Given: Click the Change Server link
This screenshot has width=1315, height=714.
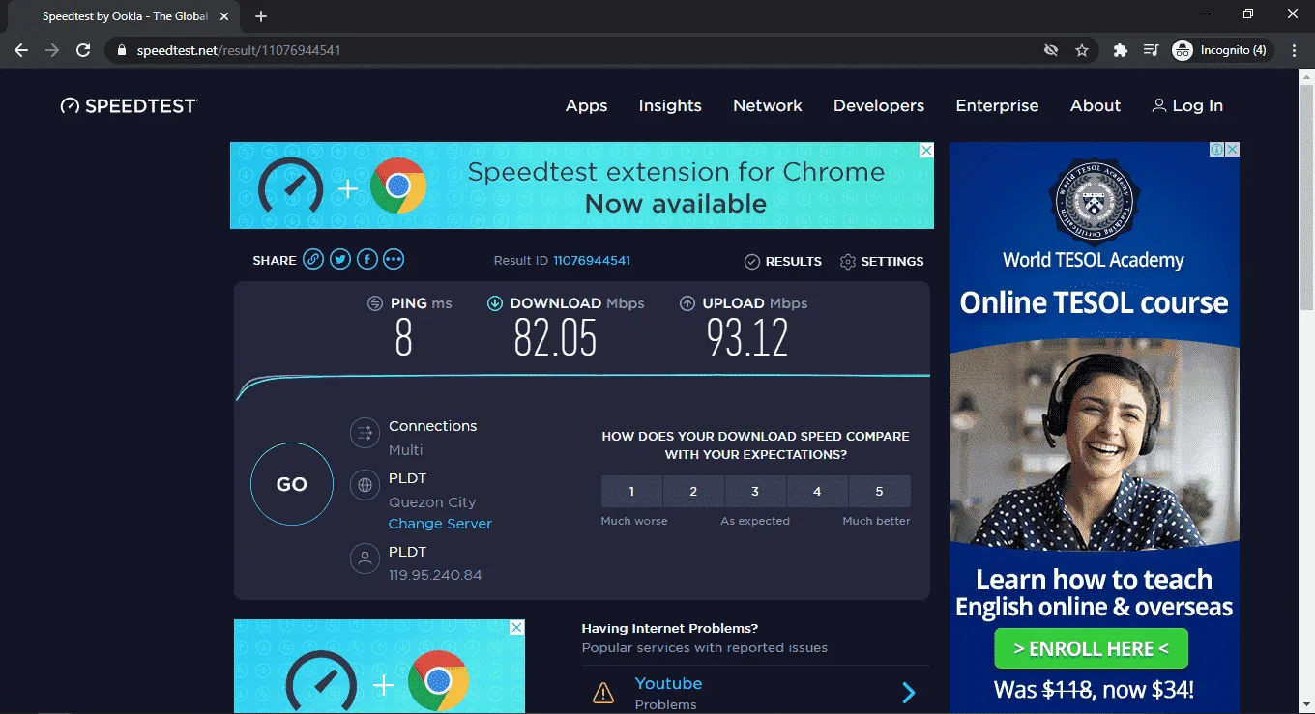Looking at the screenshot, I should click(x=440, y=524).
